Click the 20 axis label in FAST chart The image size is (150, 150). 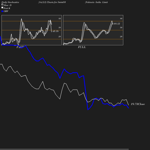60,37
